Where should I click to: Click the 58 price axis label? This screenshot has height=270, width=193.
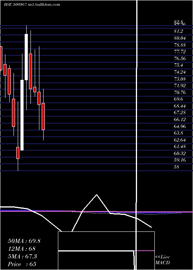[x=176, y=167]
